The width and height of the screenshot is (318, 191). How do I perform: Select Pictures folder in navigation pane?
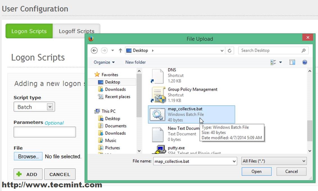point(109,148)
